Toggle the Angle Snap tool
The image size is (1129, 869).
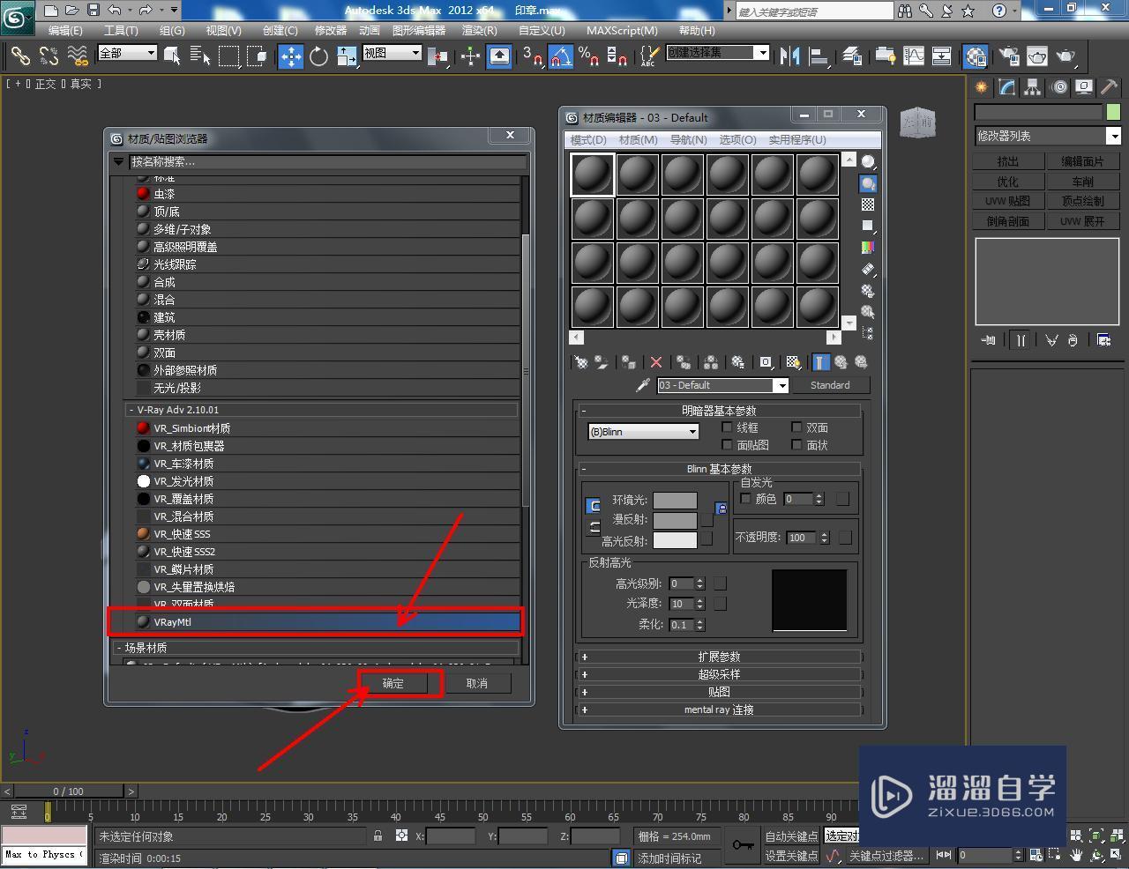pyautogui.click(x=561, y=56)
